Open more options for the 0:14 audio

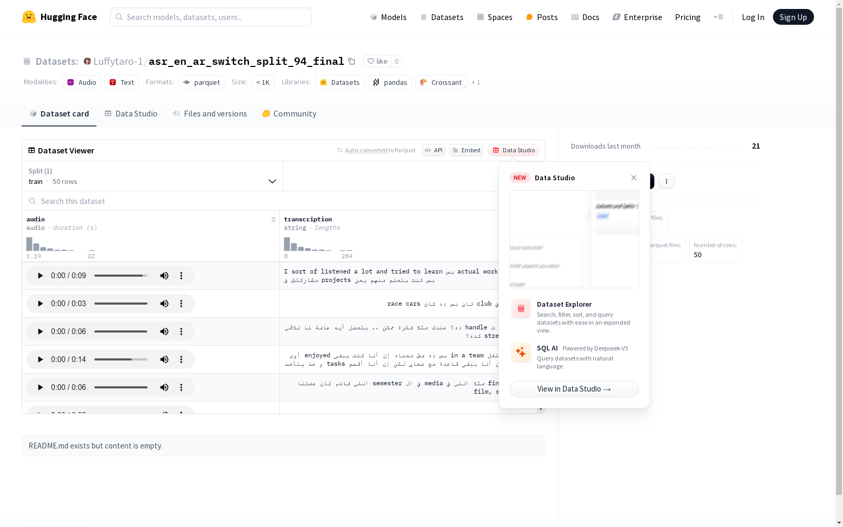point(181,359)
